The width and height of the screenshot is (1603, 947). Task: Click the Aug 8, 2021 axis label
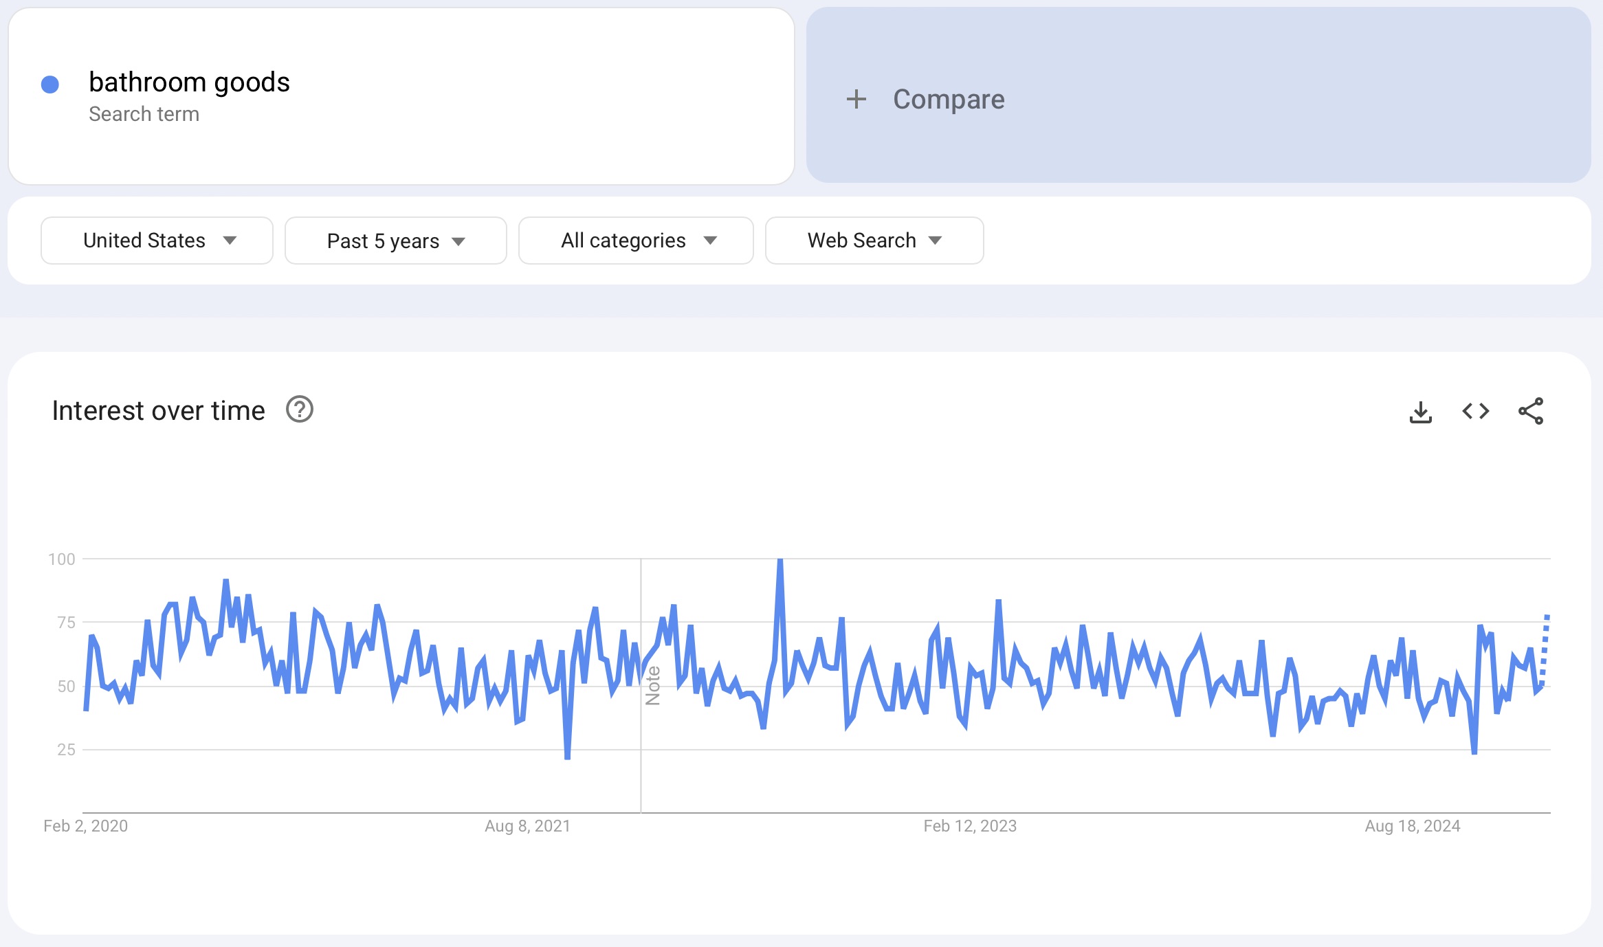click(x=527, y=826)
